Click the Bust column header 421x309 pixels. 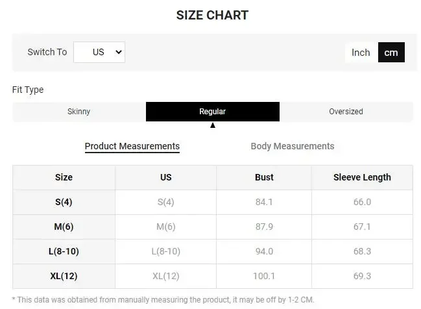tap(264, 178)
